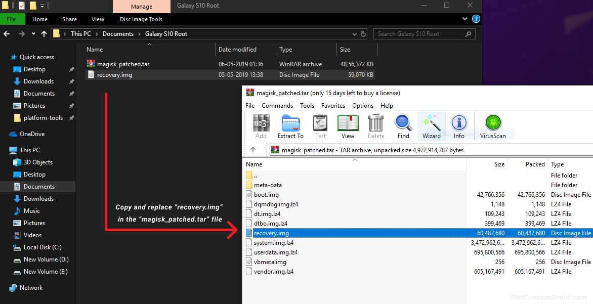
Task: Open WinRAR Commands menu
Action: [277, 106]
